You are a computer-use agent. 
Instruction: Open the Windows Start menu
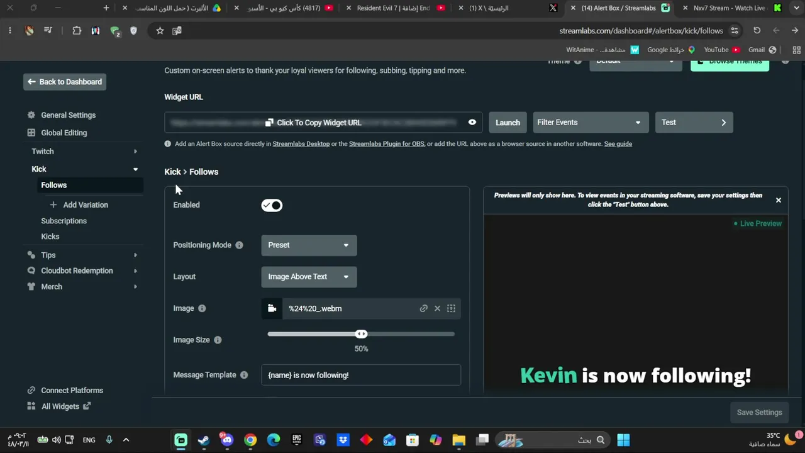point(623,440)
